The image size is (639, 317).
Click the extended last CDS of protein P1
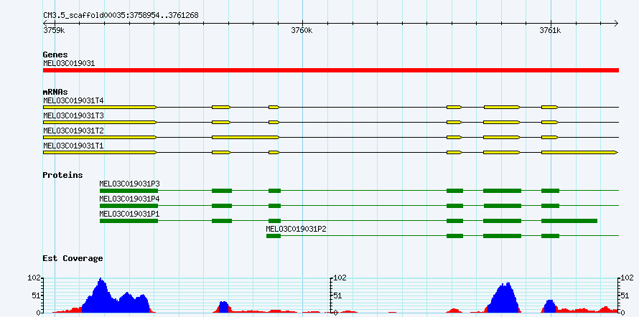click(569, 221)
